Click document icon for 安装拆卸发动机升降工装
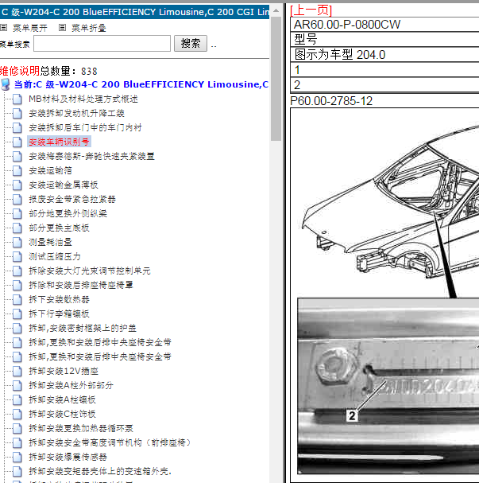The width and height of the screenshot is (479, 483). (x=17, y=113)
